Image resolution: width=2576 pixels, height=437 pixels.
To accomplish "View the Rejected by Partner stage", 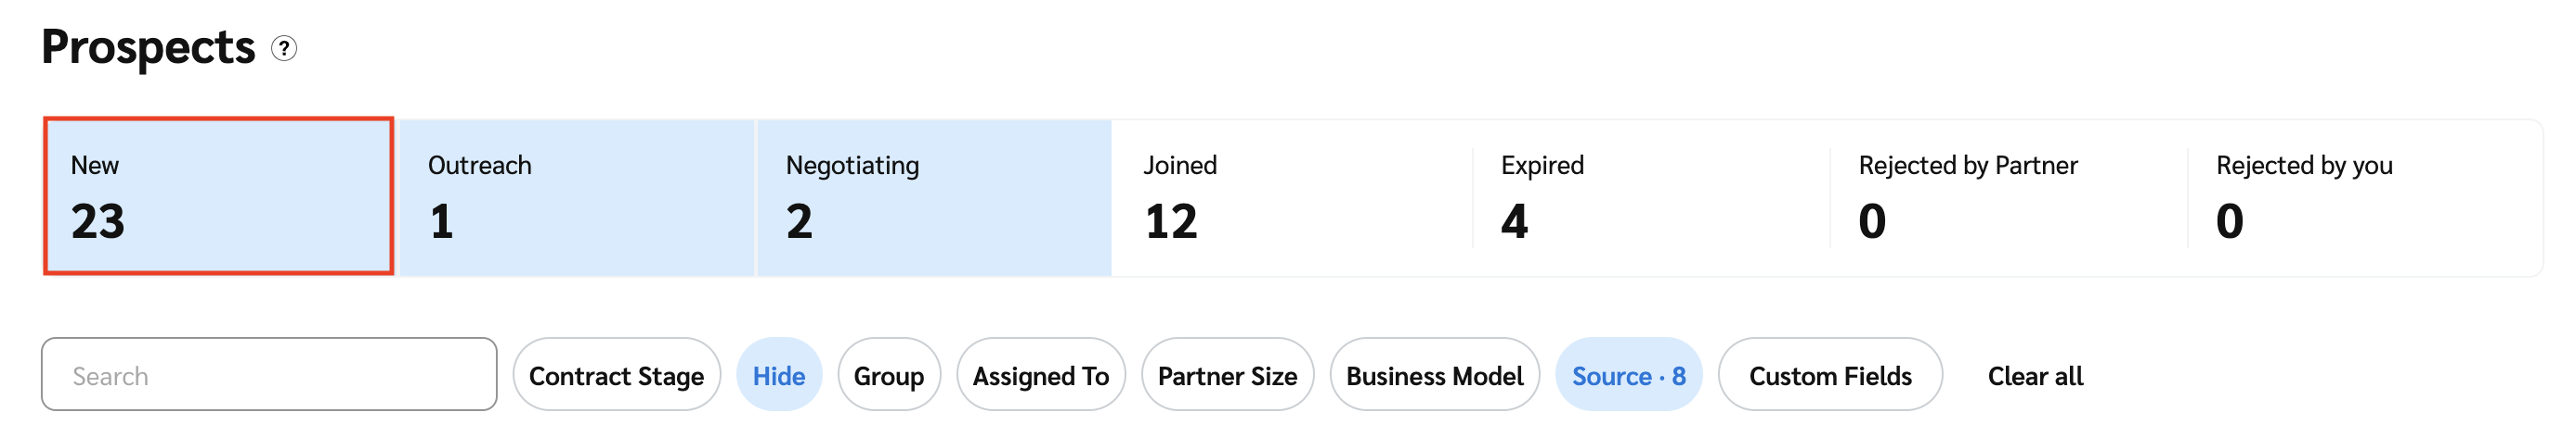I will click(2006, 195).
